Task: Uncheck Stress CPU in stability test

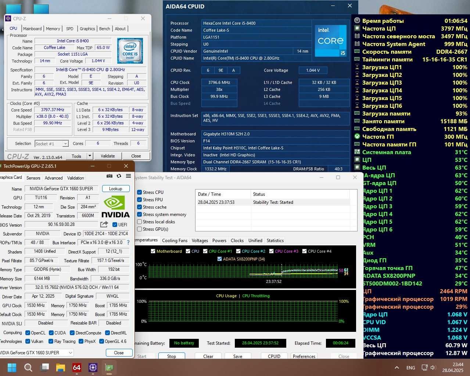Action: click(140, 192)
